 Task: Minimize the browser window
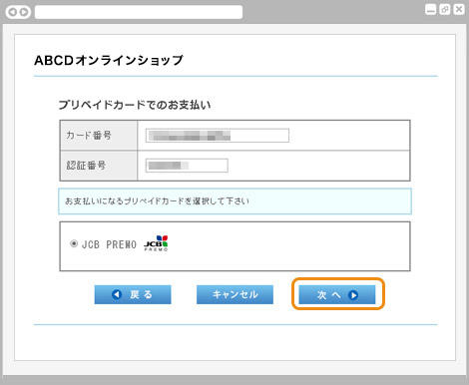(x=431, y=9)
